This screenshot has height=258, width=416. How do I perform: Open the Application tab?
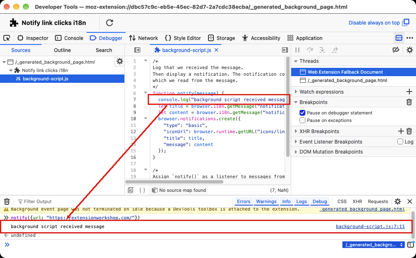point(305,38)
